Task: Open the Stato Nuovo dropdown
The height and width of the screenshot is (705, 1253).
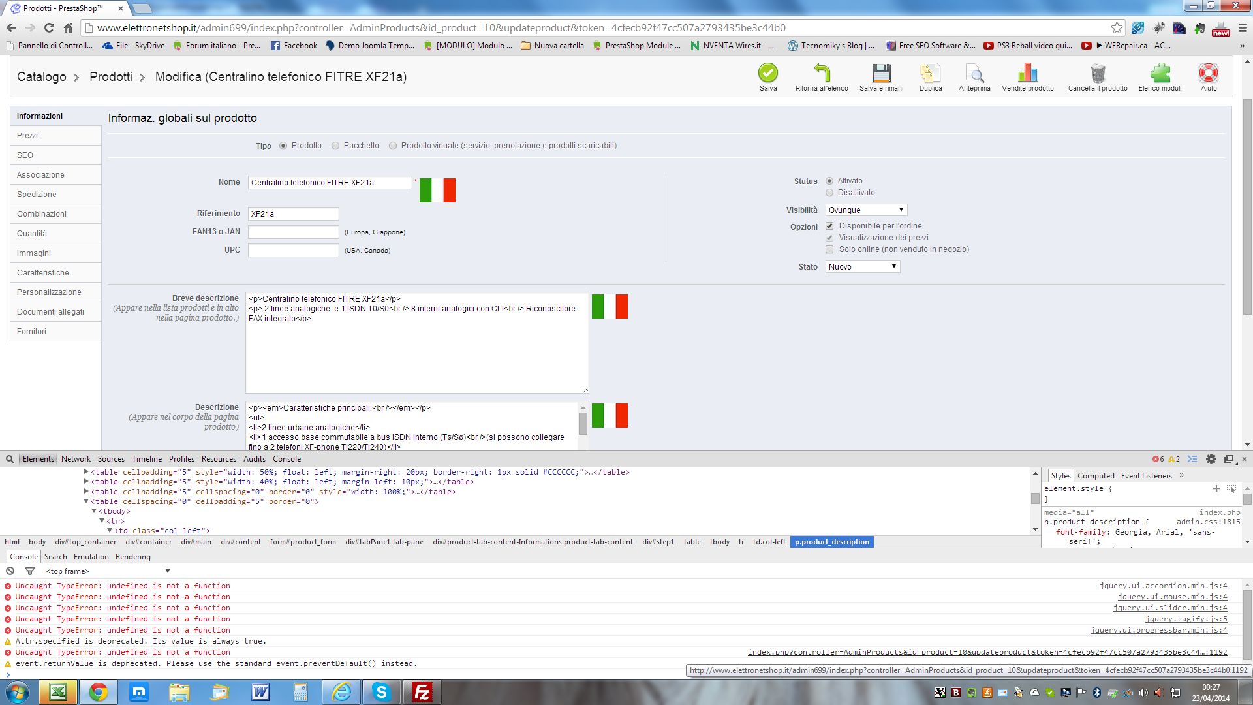Action: coord(862,267)
